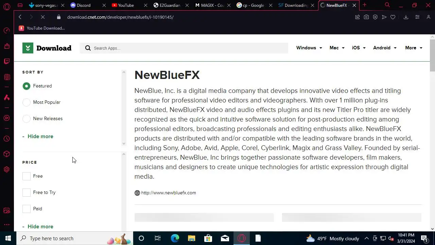
Task: Open the Opera GX main menu logo
Action: [x=7, y=6]
